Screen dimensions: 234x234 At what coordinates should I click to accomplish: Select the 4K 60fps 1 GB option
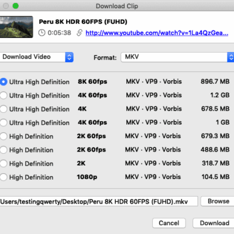click(4, 123)
